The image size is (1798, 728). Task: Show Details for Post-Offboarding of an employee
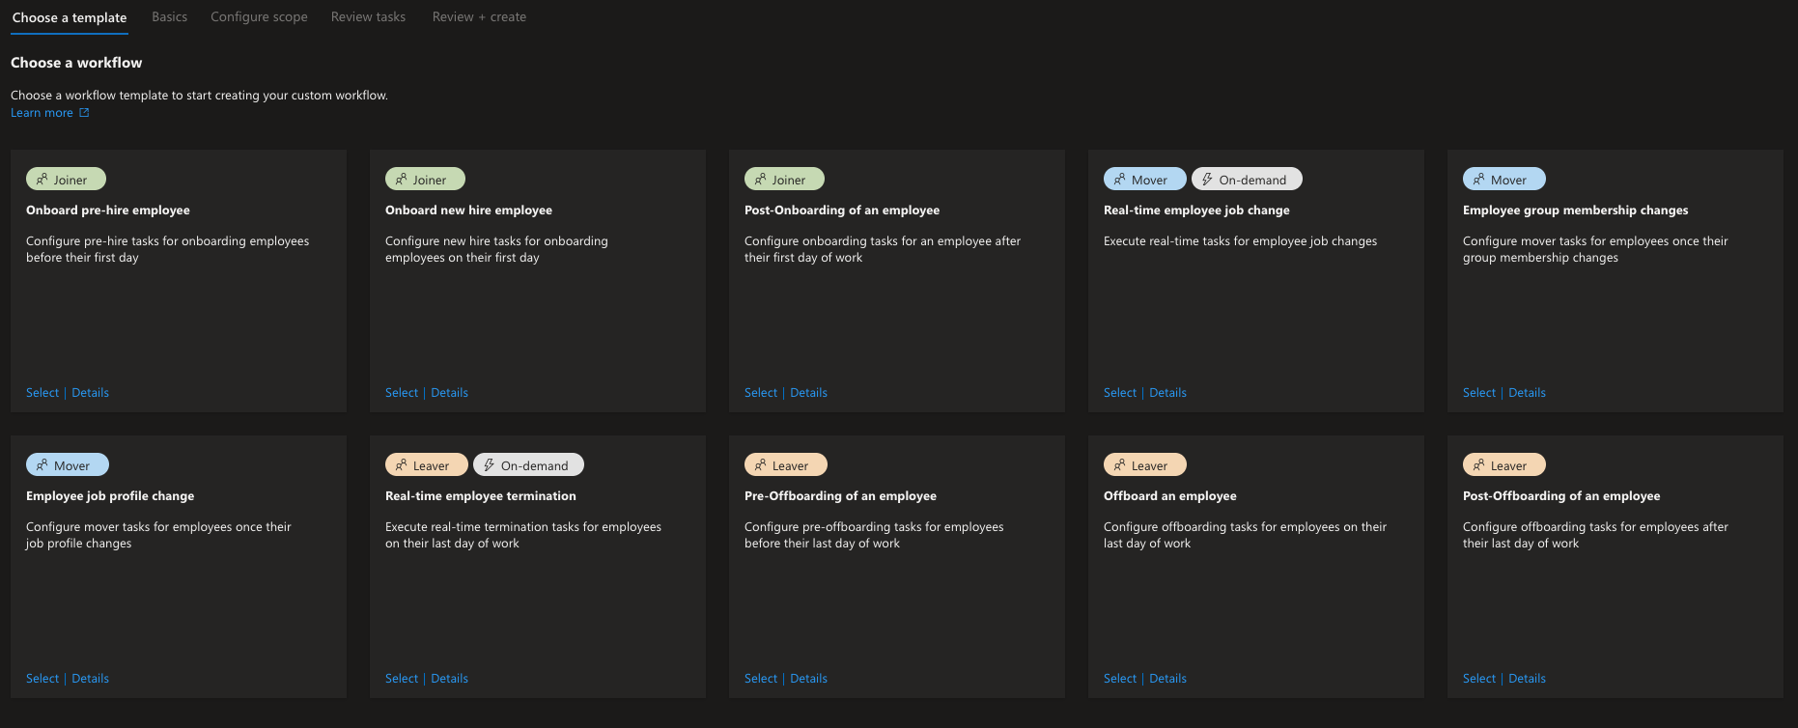click(x=1527, y=679)
